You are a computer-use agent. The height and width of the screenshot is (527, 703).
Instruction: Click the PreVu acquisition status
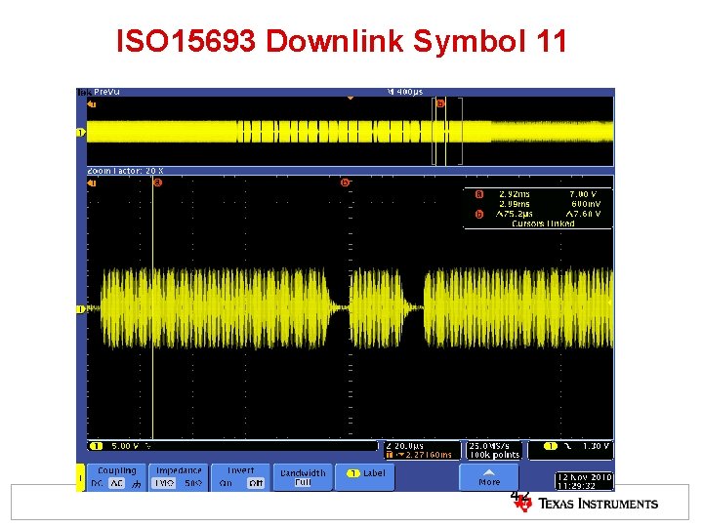click(106, 92)
